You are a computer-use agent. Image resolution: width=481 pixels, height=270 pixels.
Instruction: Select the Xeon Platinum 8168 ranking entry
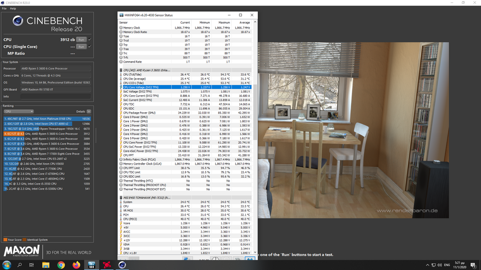click(47, 118)
